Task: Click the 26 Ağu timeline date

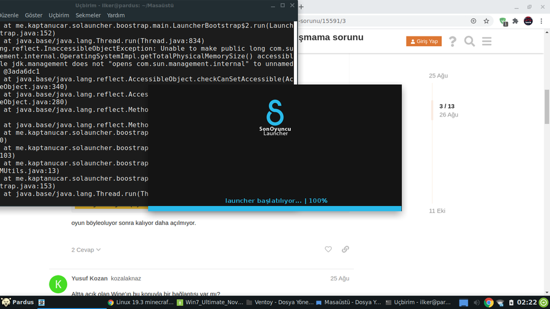Action: [449, 115]
